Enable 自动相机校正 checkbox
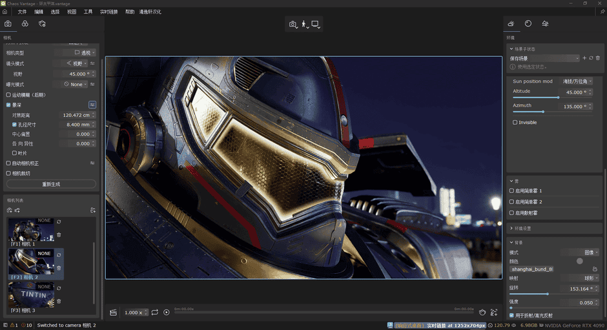Viewport: 607px width, 330px height. (8, 163)
